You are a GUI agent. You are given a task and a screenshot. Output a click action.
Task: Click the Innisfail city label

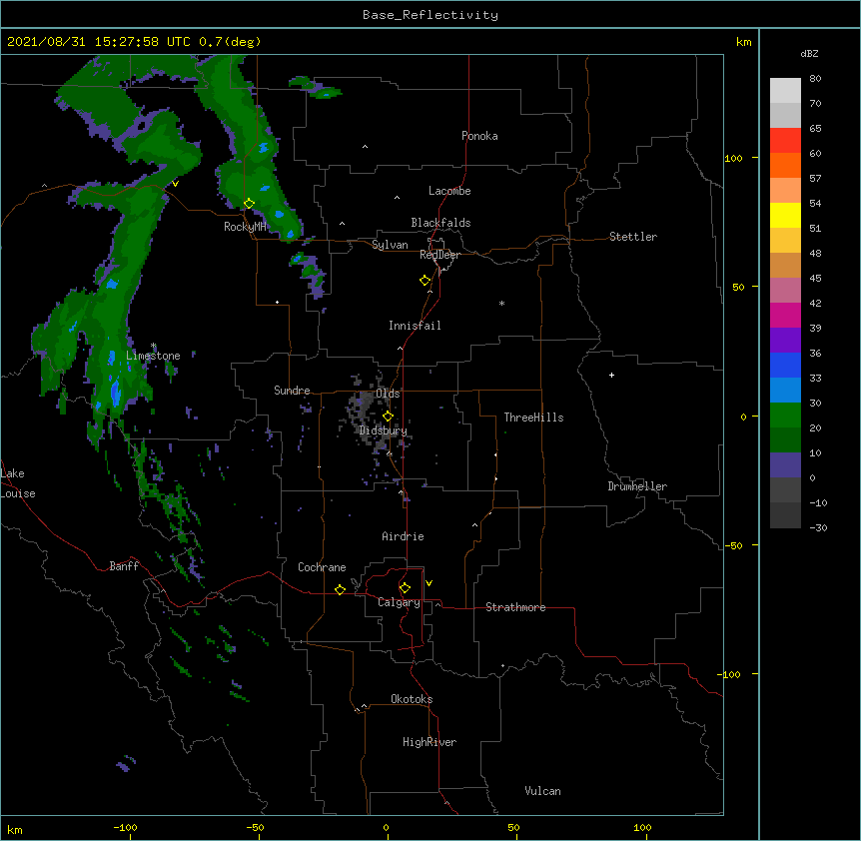coord(415,326)
